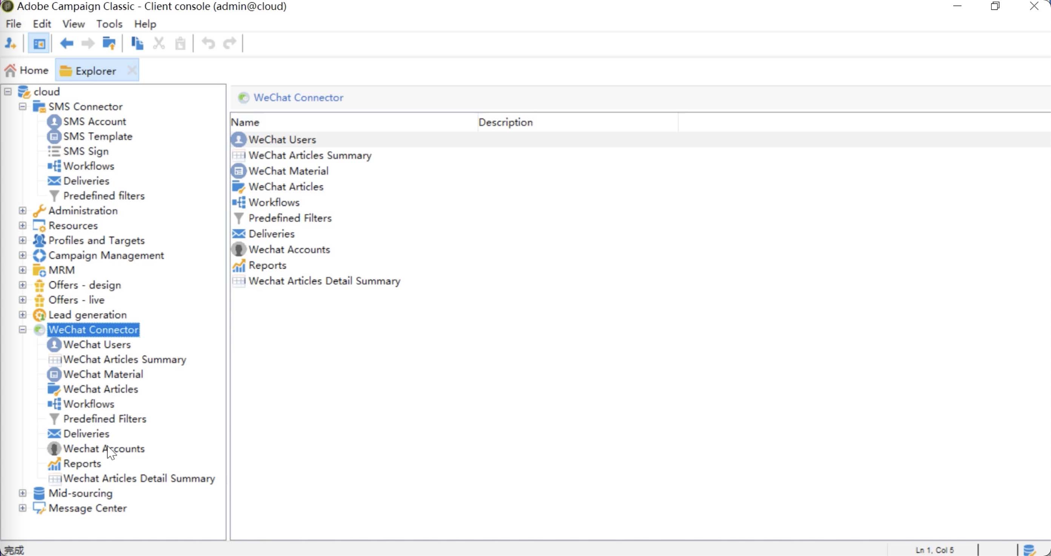This screenshot has width=1051, height=556.
Task: Select SMS Template in the tree
Action: (x=97, y=136)
